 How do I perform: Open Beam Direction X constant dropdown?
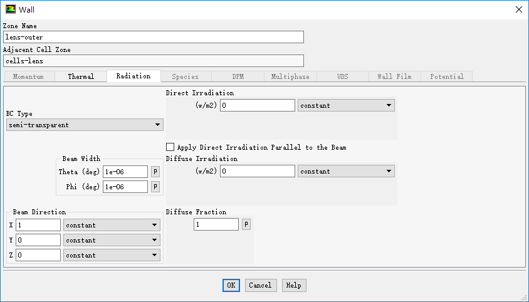click(x=112, y=225)
